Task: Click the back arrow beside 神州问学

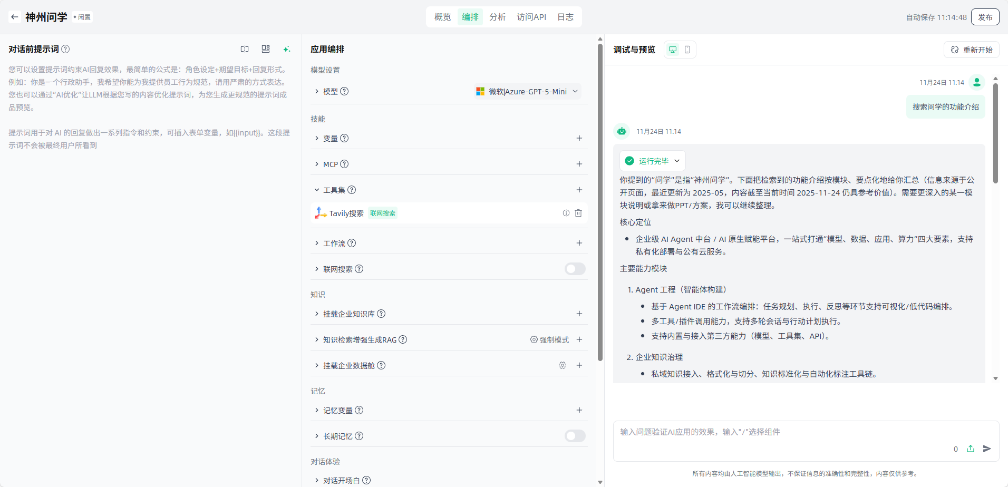Action: point(15,17)
